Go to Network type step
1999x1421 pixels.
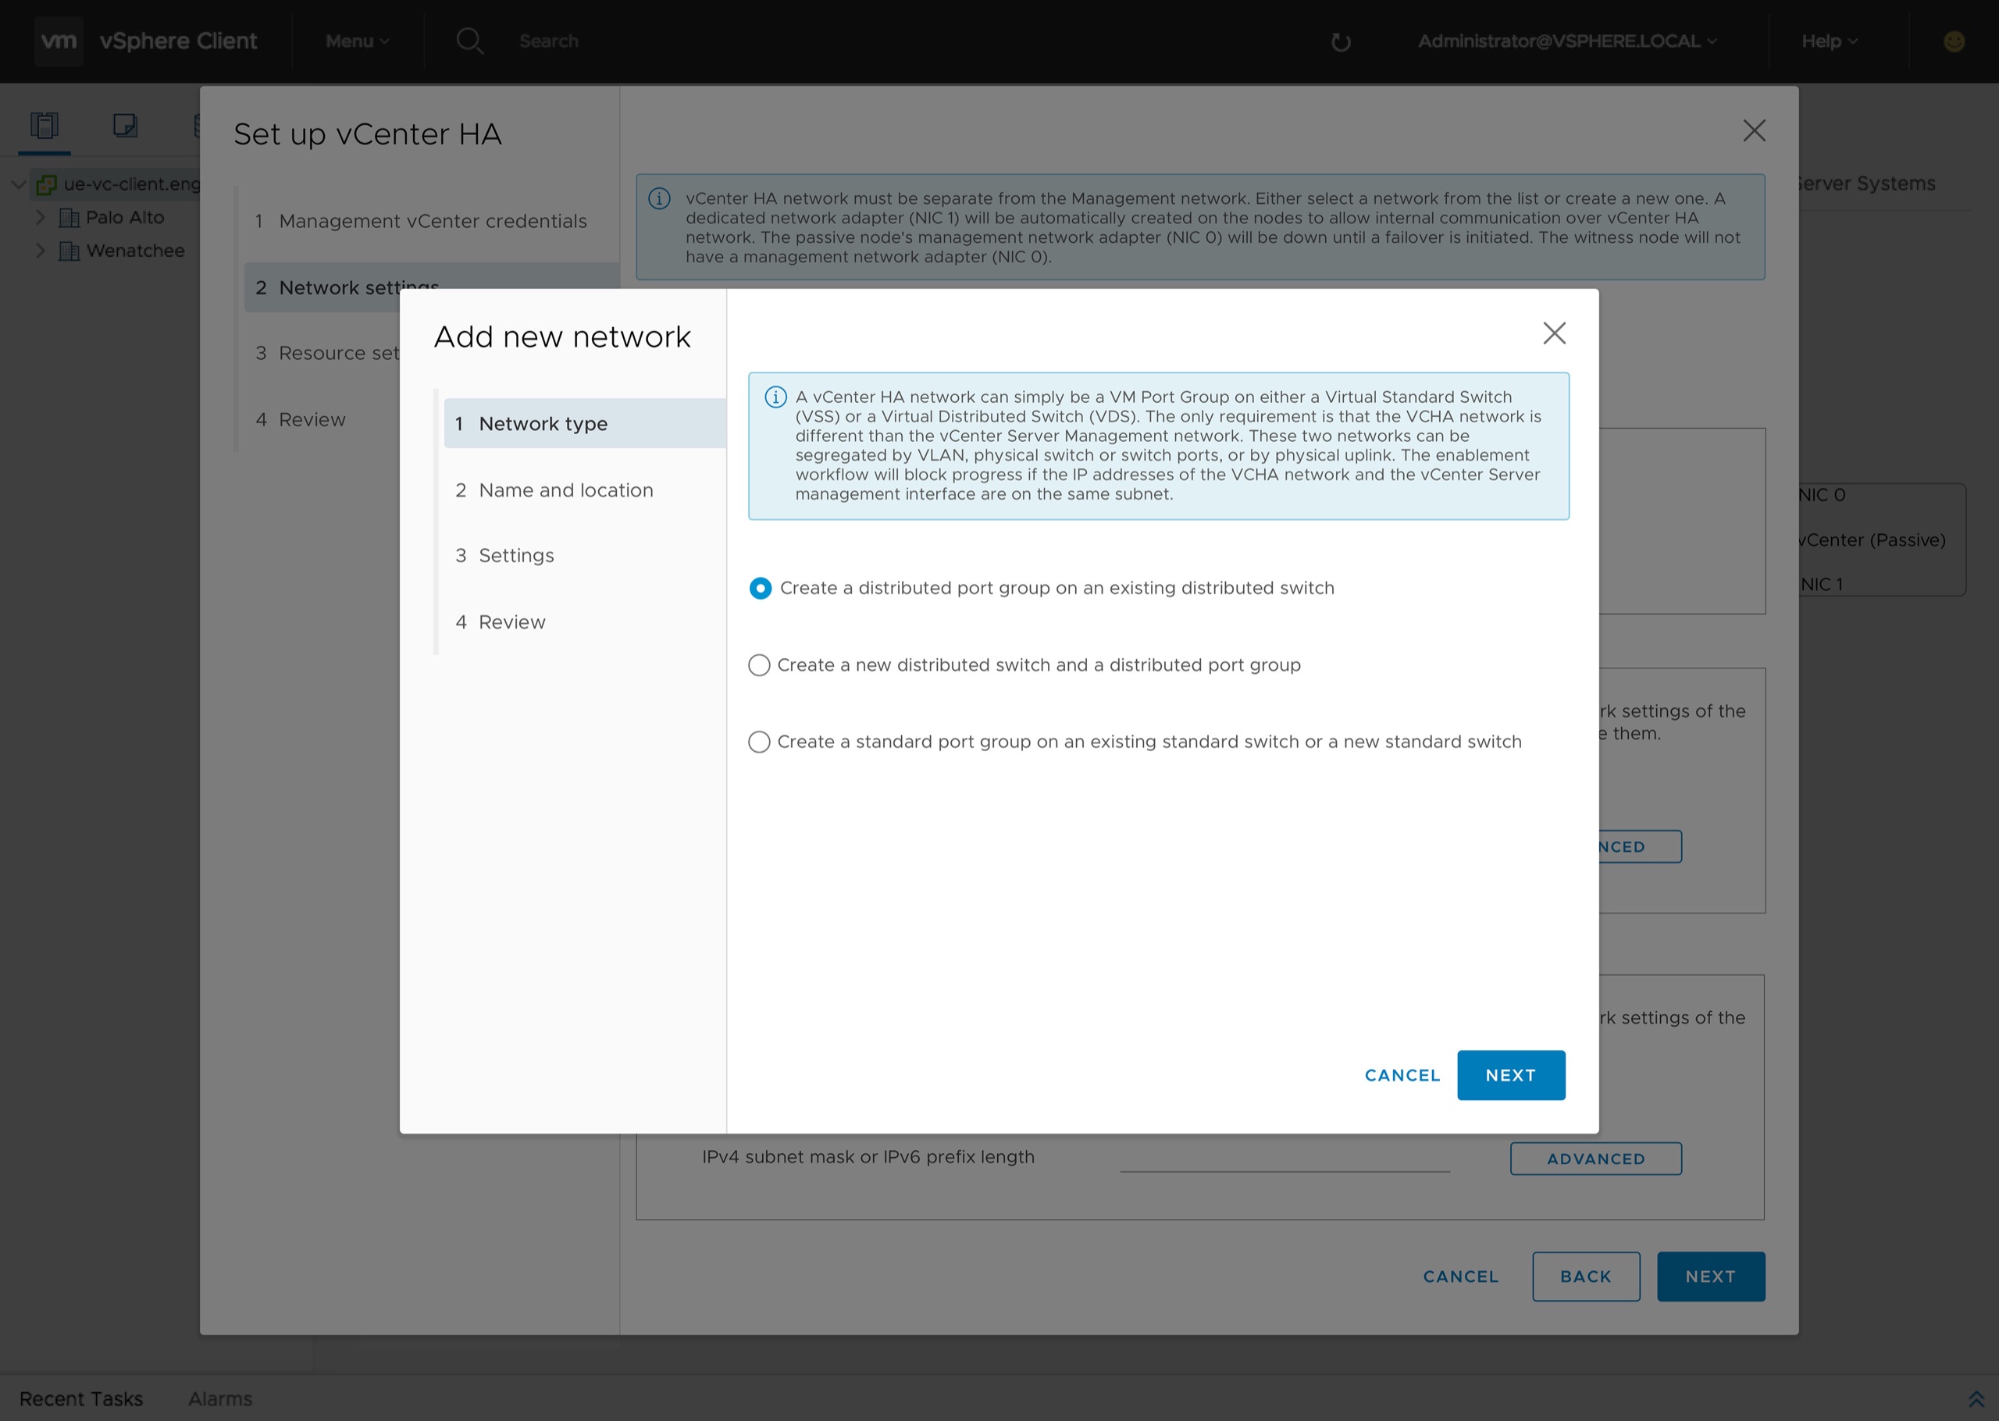pyautogui.click(x=584, y=423)
